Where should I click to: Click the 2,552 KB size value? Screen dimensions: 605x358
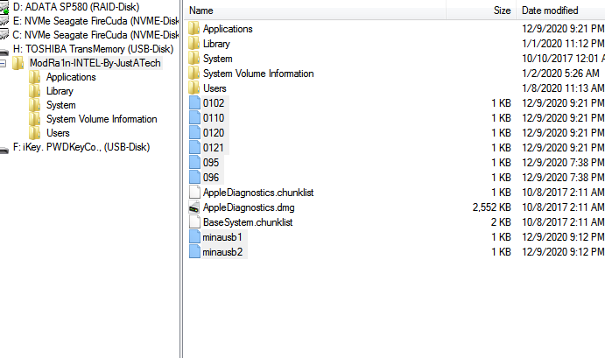tap(491, 207)
